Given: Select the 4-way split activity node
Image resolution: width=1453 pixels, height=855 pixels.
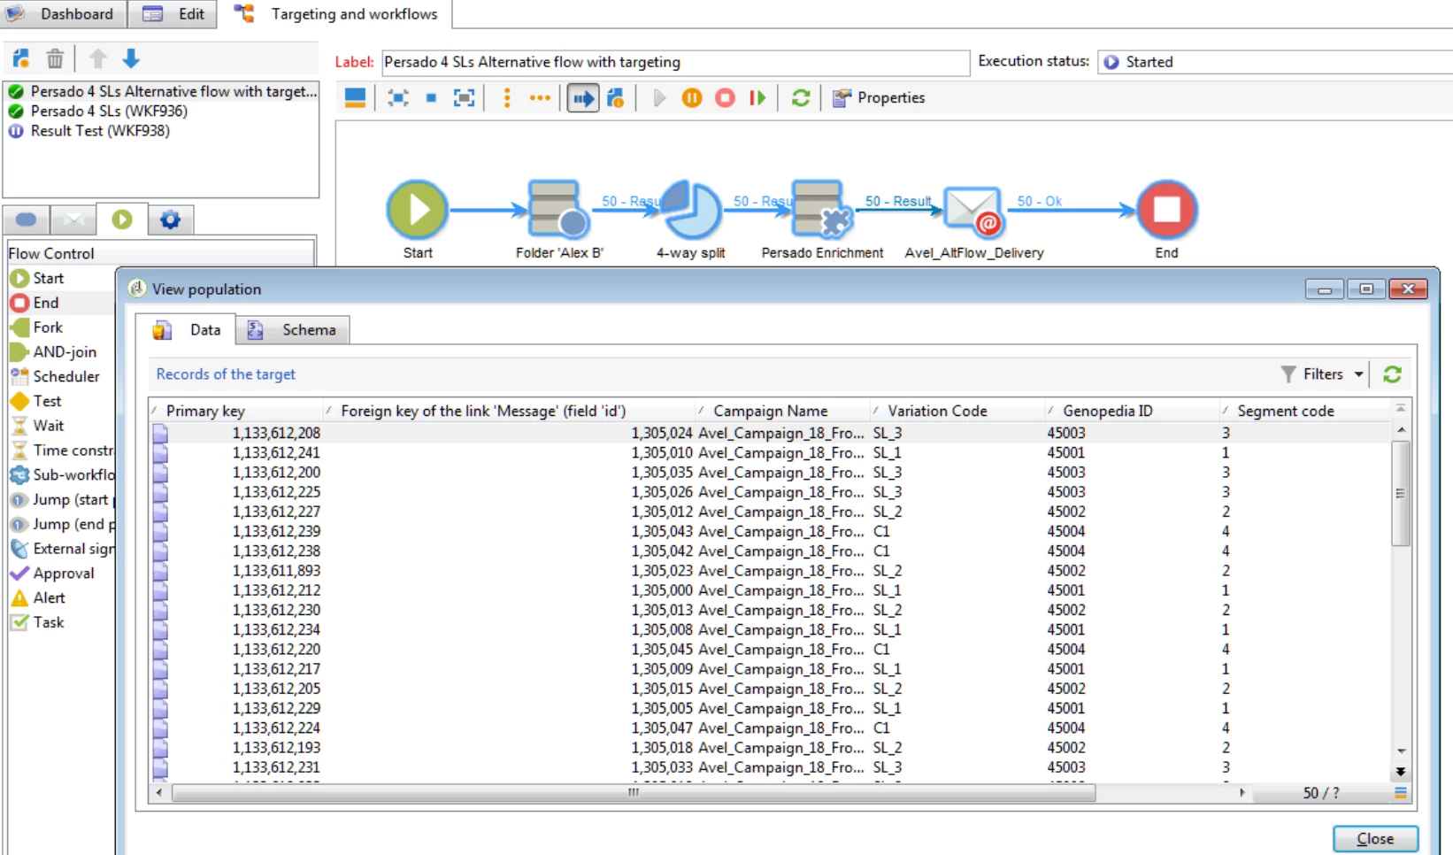Looking at the screenshot, I should pos(691,211).
